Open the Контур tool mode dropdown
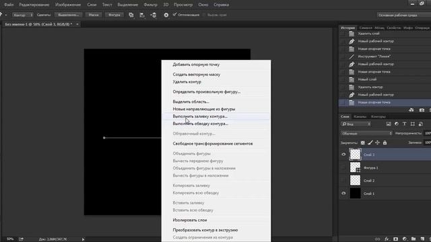 (x=23, y=15)
